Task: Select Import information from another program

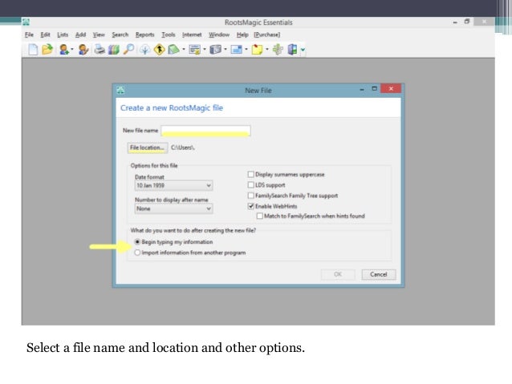Action: coord(137,253)
